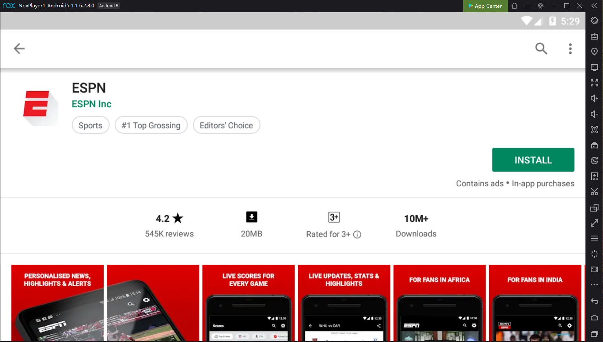Open Nox title bar menu icon

(528, 6)
